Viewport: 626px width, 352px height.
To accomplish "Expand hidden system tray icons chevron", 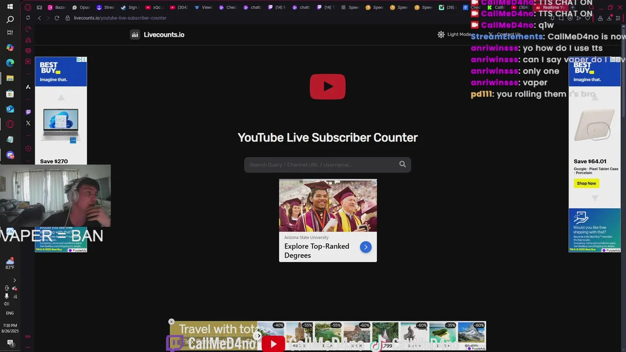I will 14,280.
